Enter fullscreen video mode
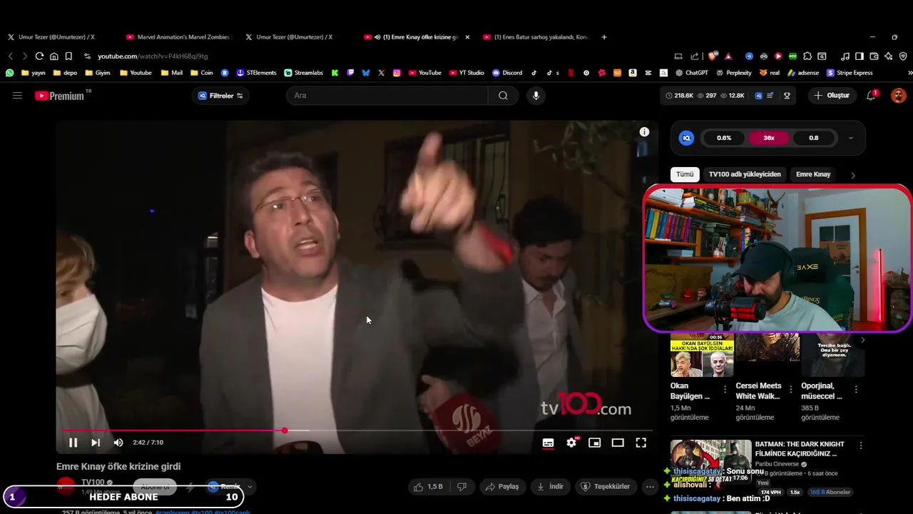913x514 pixels. point(641,443)
